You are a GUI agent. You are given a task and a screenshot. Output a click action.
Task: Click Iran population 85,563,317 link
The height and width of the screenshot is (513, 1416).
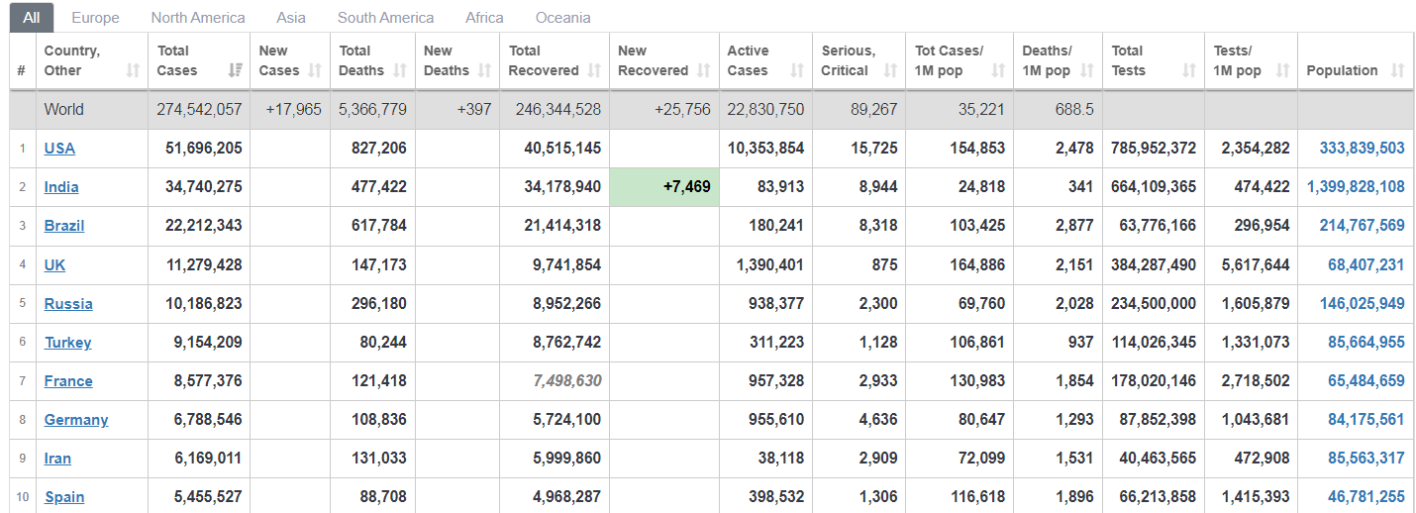[x=1366, y=458]
